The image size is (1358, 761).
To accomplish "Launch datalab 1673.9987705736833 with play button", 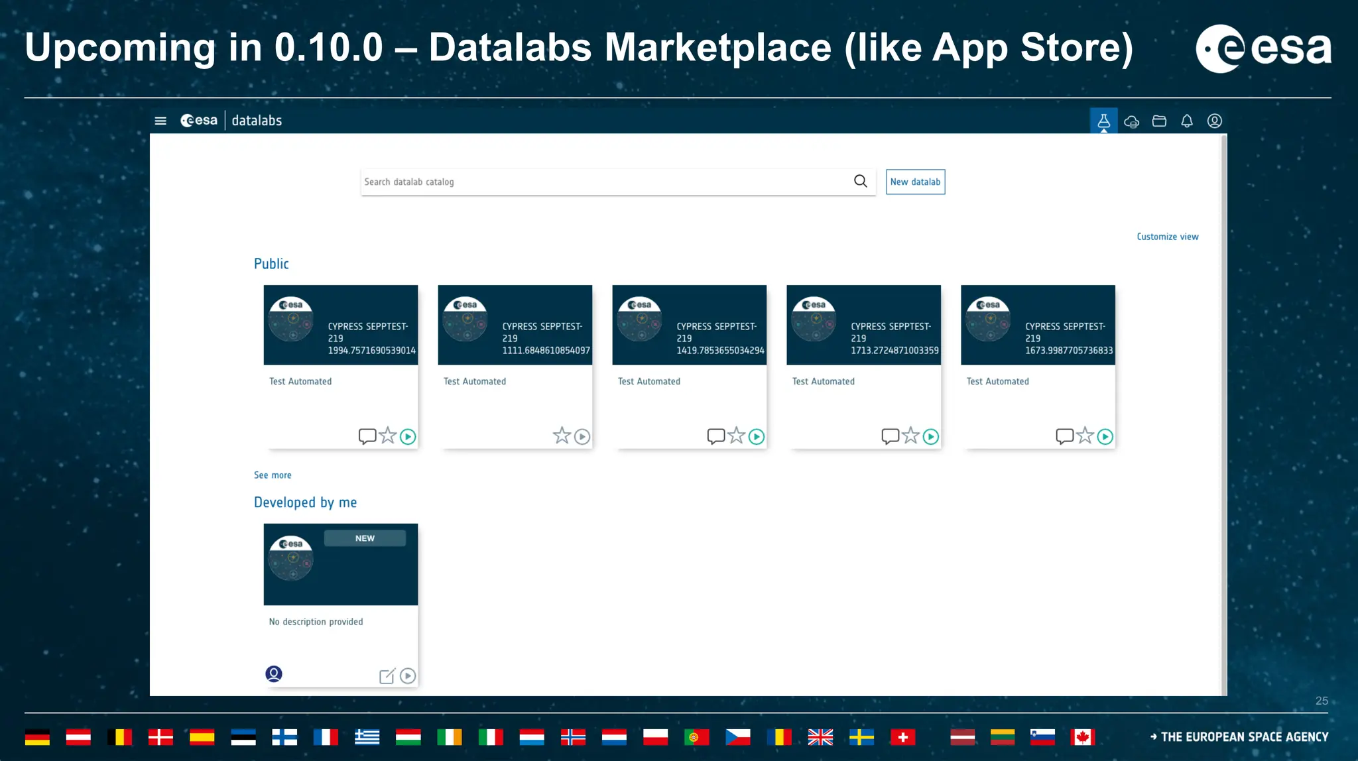I will tap(1105, 436).
